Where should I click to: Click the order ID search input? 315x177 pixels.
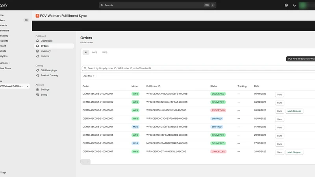click(x=199, y=68)
